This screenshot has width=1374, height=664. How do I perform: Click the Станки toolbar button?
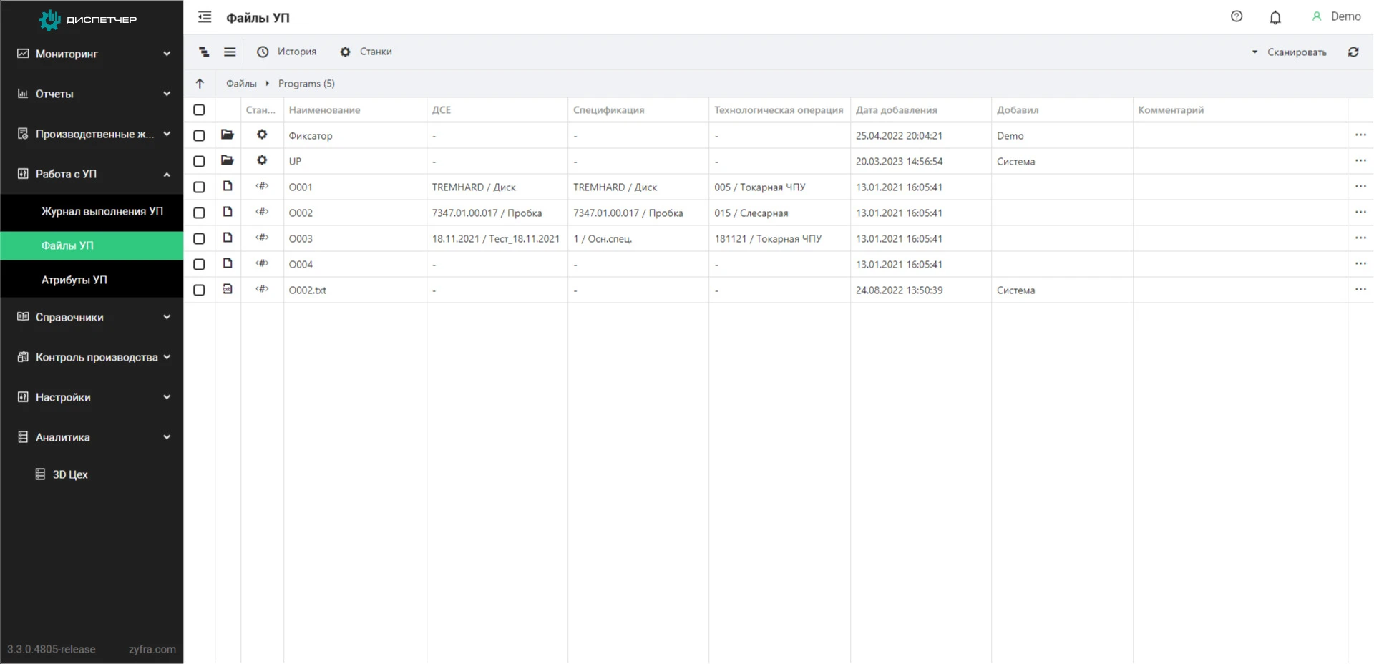coord(366,52)
